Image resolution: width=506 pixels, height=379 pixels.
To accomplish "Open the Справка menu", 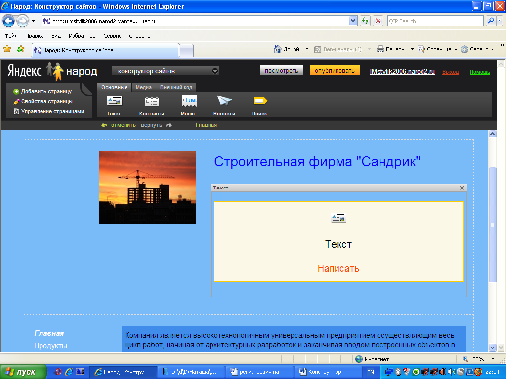I will 140,36.
